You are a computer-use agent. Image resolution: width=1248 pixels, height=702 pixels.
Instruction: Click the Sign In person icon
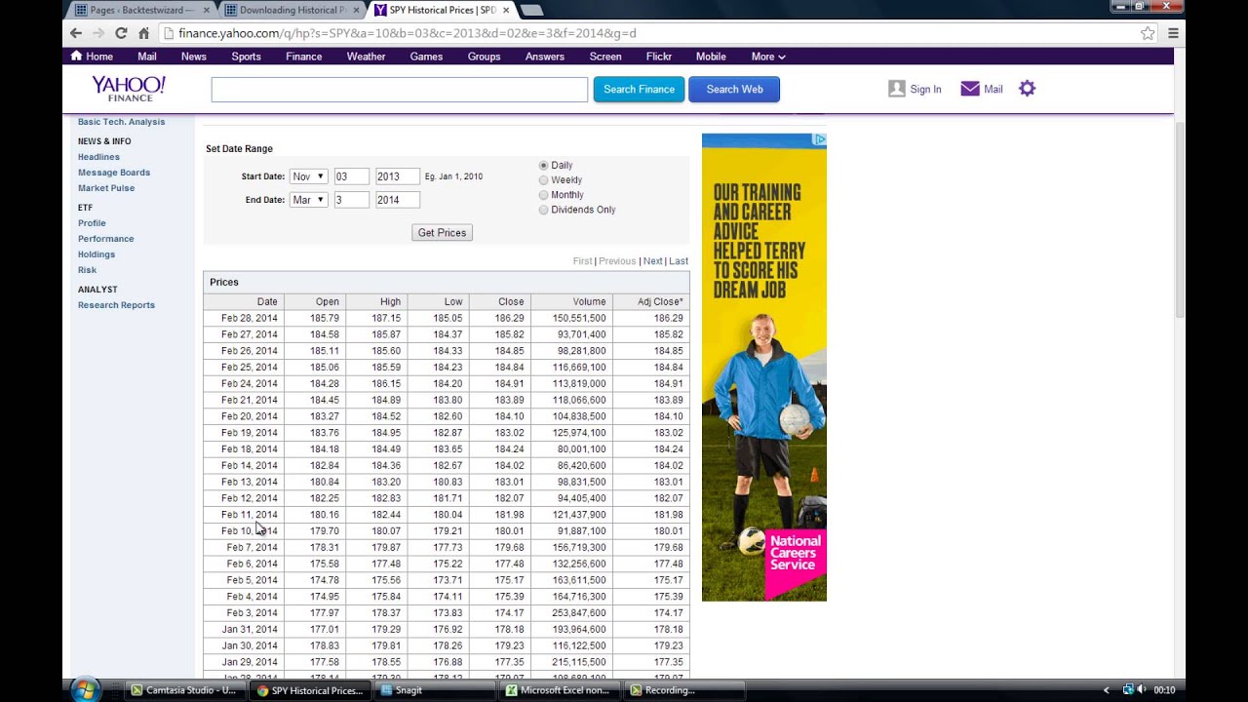coord(897,89)
